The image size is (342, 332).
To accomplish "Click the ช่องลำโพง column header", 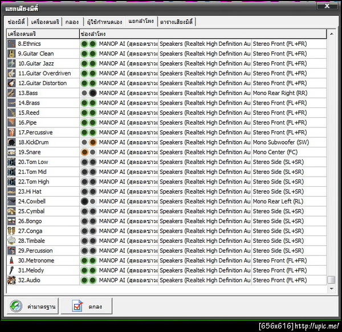I will (203, 34).
